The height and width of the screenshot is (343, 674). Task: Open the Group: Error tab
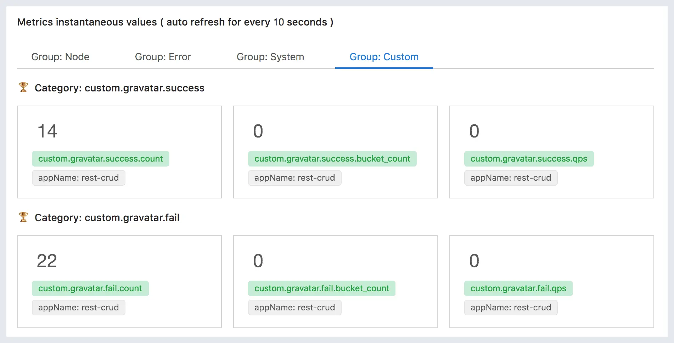[x=163, y=57]
